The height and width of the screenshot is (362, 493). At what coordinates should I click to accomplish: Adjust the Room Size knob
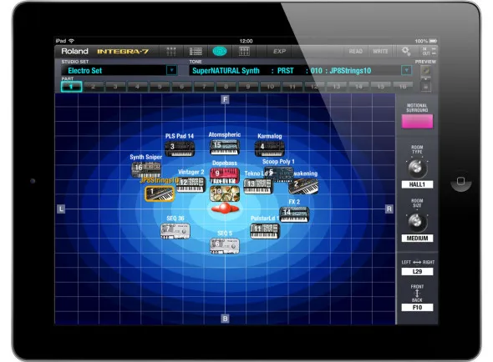click(417, 222)
